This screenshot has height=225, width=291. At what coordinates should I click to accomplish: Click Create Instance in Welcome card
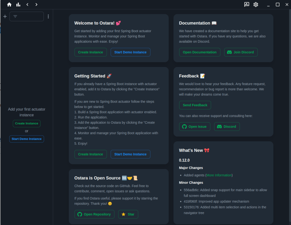[x=90, y=52]
